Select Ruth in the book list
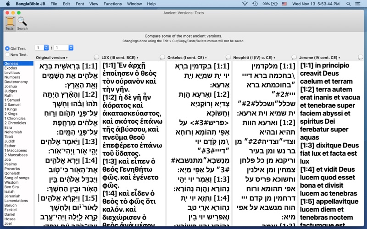The image size is (367, 229). pos(18,95)
